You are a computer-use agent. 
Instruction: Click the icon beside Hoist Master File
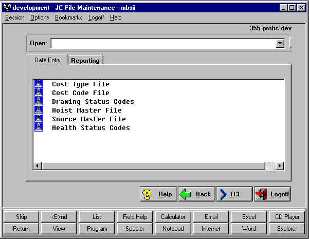[39, 110]
